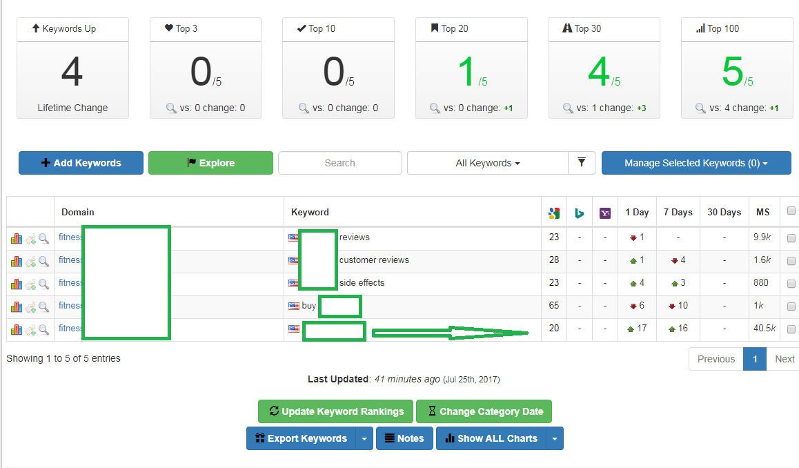Click magnifier in Top 10 card
Viewport: 799px width, 468px height.
click(x=304, y=108)
